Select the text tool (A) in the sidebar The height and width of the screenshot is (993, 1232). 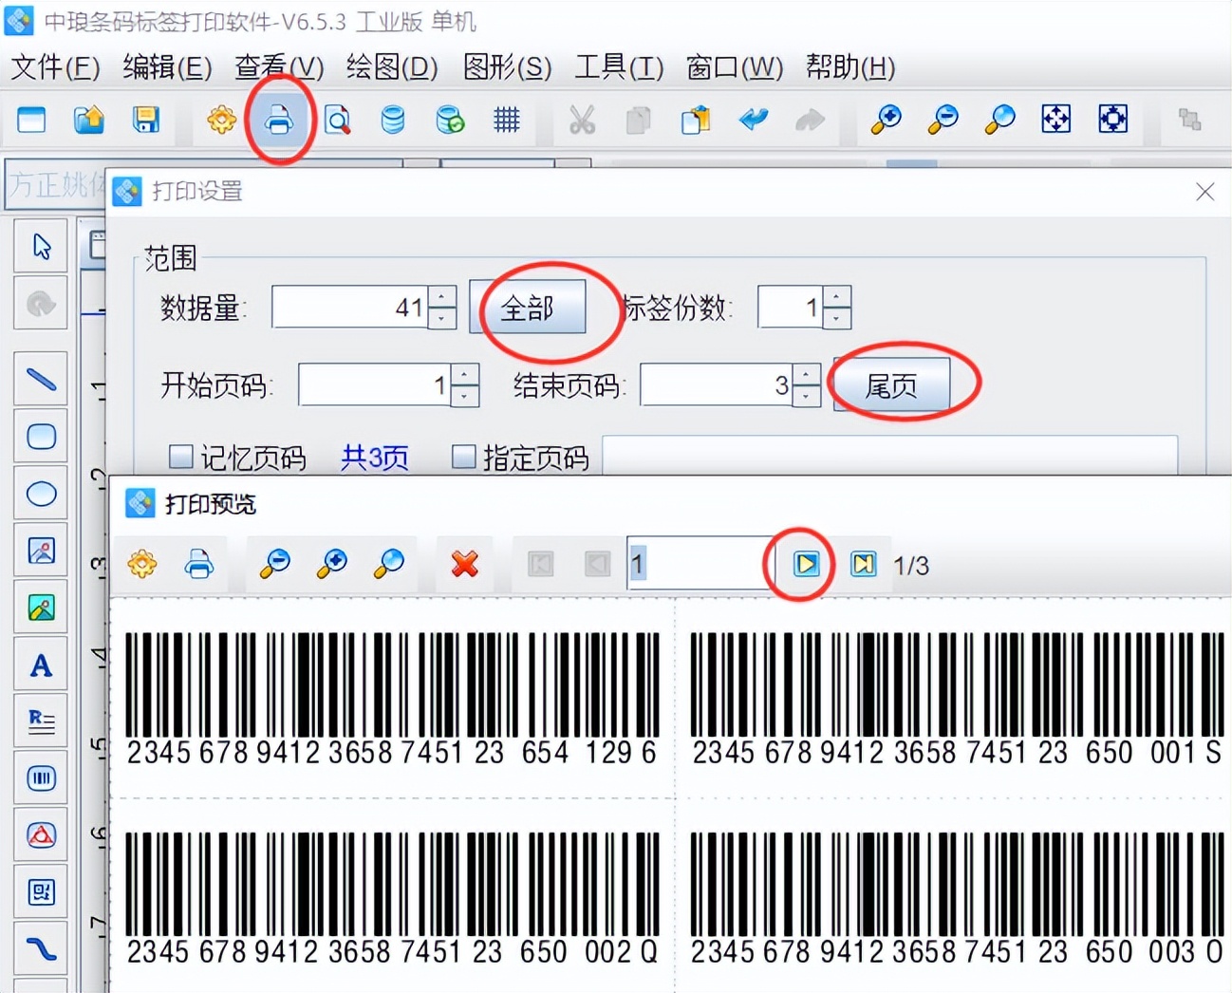tap(41, 664)
